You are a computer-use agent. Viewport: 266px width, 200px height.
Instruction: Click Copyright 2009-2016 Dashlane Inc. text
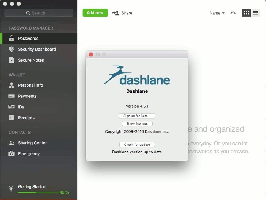pyautogui.click(x=137, y=131)
